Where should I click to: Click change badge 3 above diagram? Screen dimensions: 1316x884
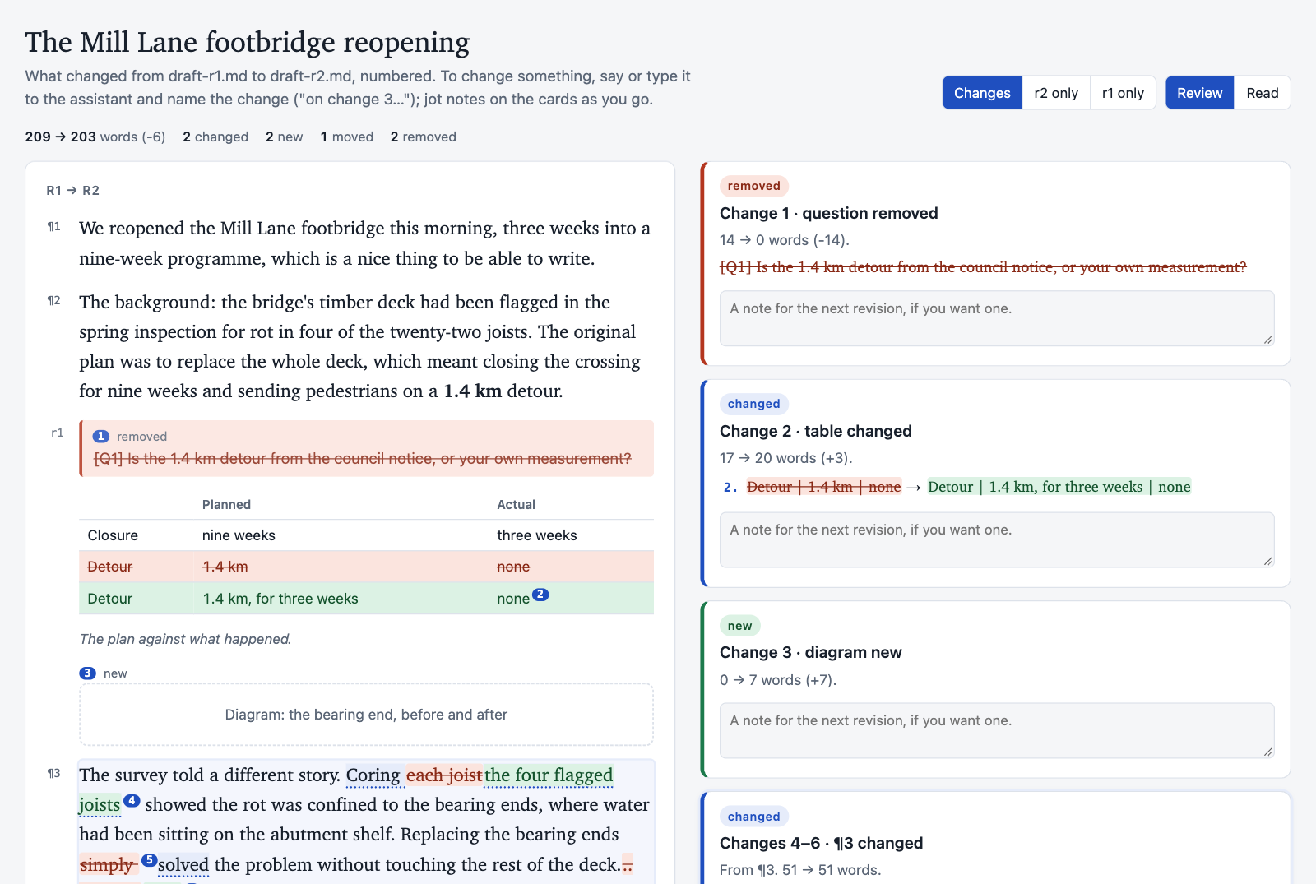pos(87,673)
